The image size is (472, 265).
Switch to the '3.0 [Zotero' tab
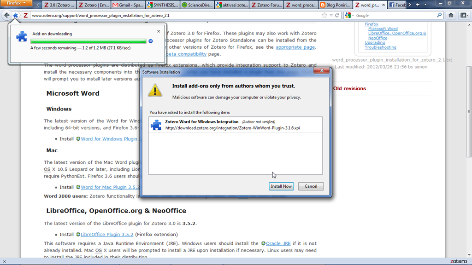[59, 5]
